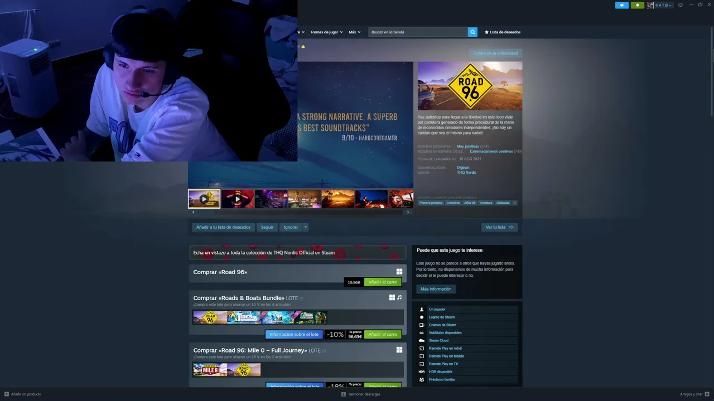Open publisher THQ Nordic link

coord(466,173)
